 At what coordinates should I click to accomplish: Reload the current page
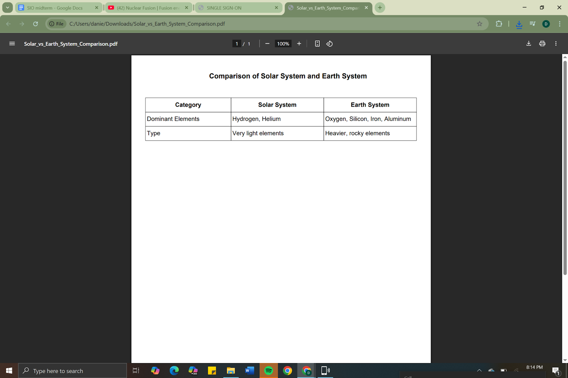point(35,24)
